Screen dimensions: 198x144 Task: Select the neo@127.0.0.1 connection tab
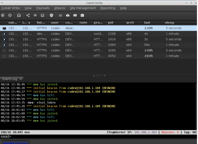15,142
